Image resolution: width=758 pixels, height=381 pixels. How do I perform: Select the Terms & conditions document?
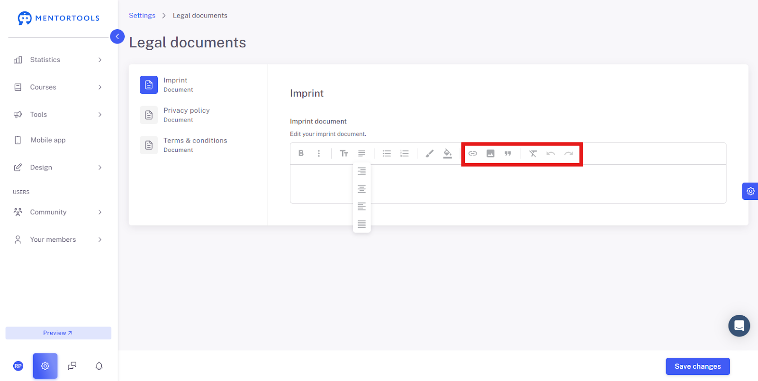pyautogui.click(x=198, y=145)
